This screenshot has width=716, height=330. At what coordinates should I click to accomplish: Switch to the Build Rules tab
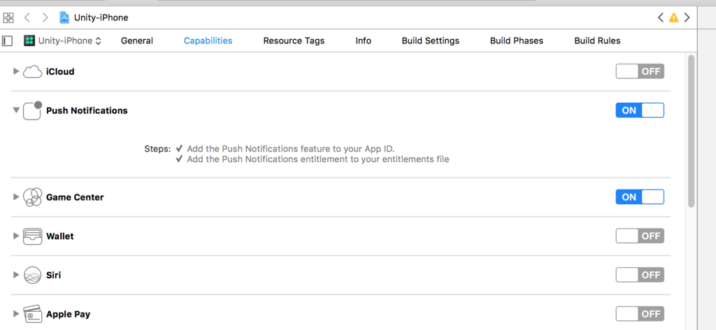pyautogui.click(x=597, y=41)
